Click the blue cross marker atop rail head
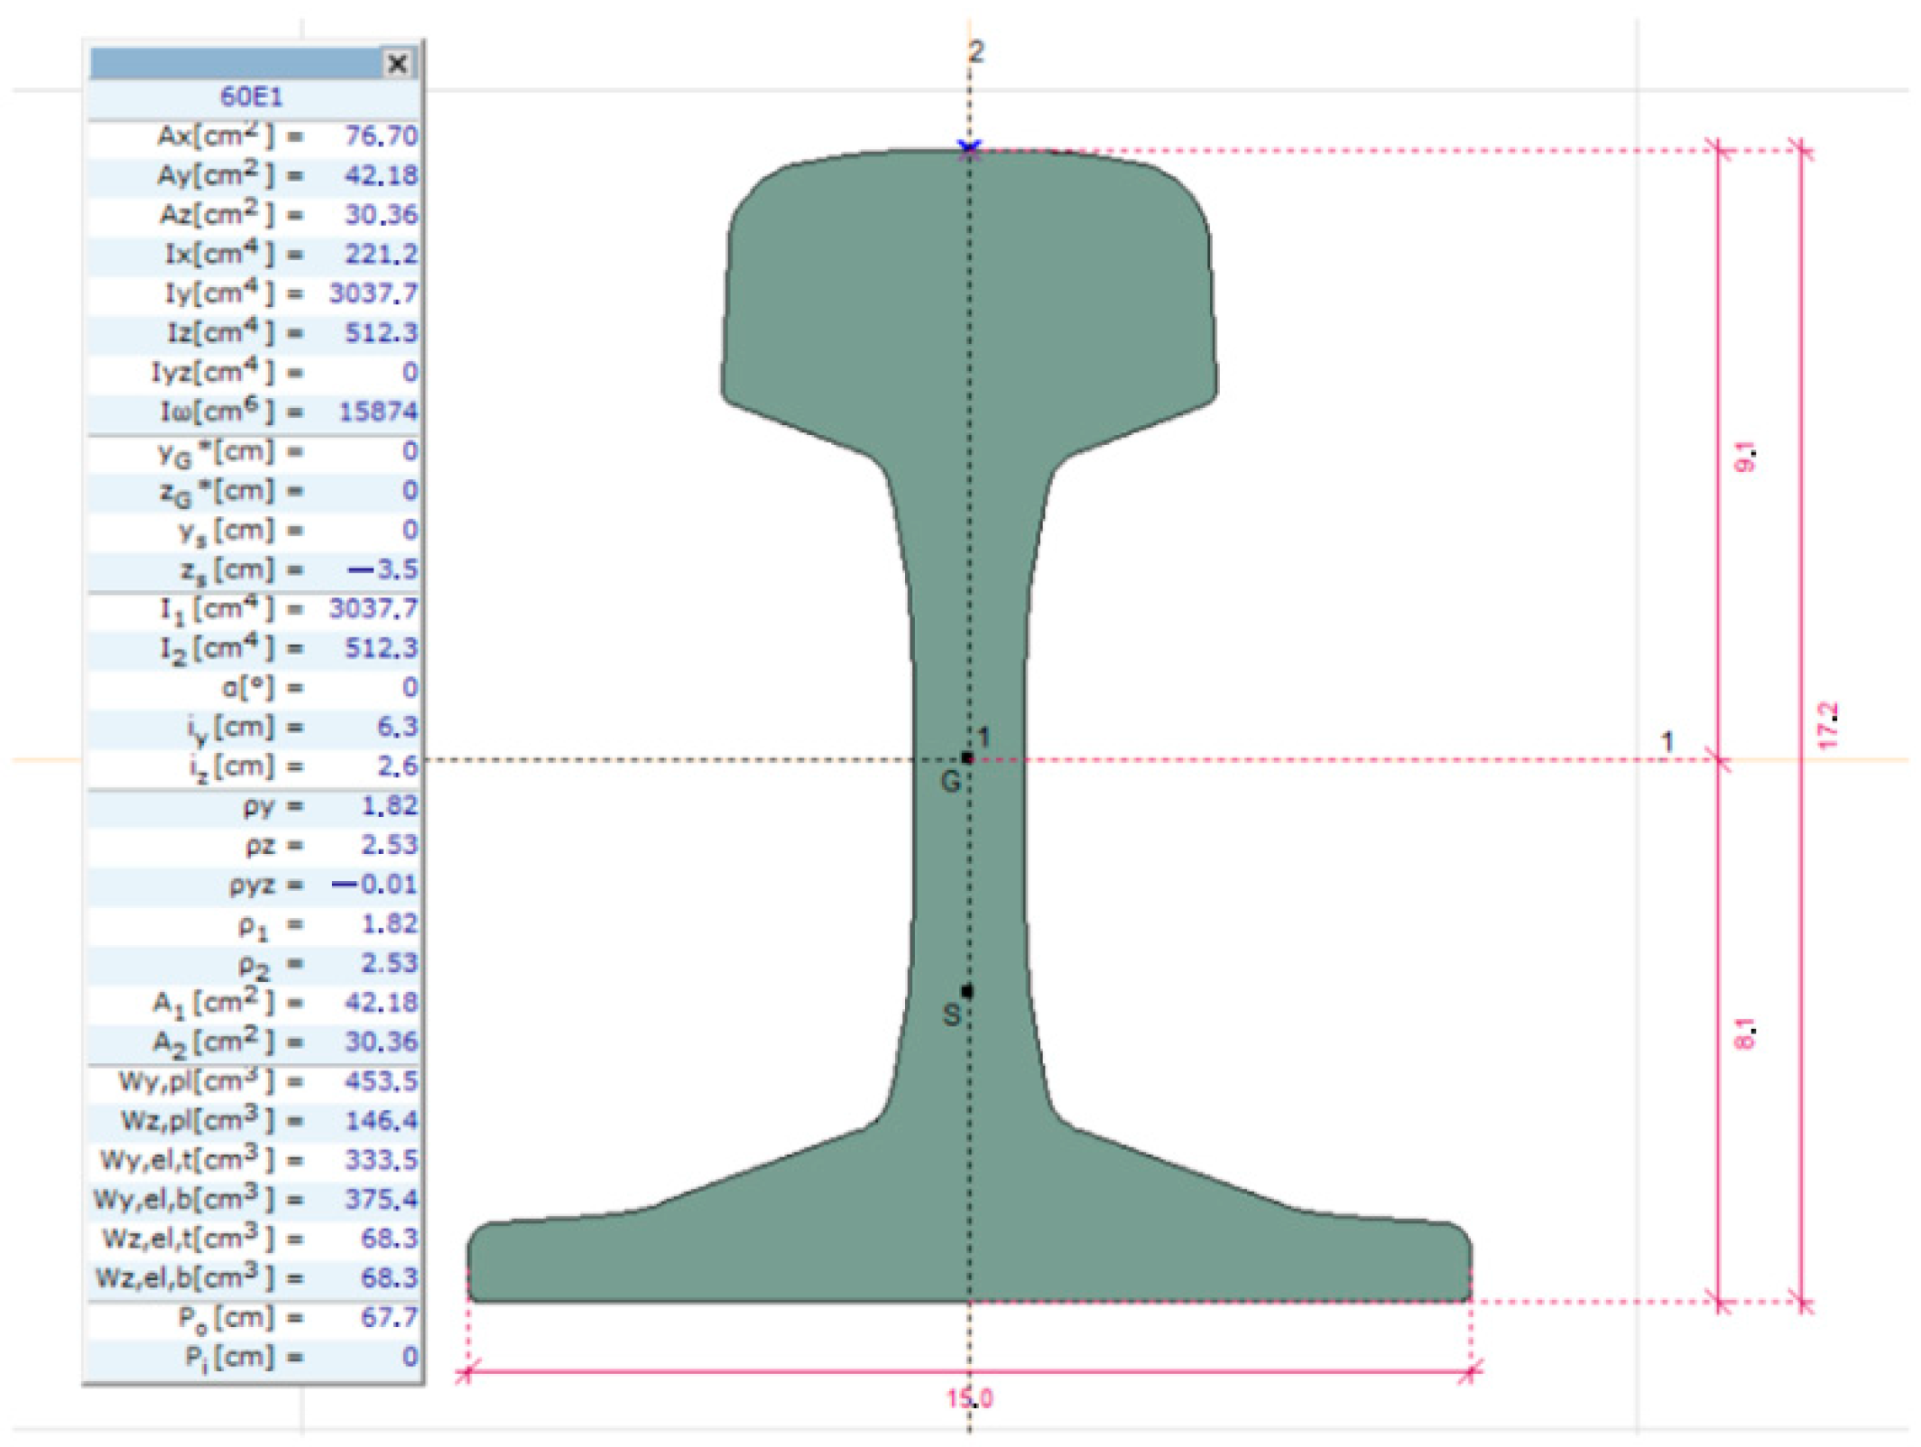This screenshot has width=1921, height=1447. (969, 147)
